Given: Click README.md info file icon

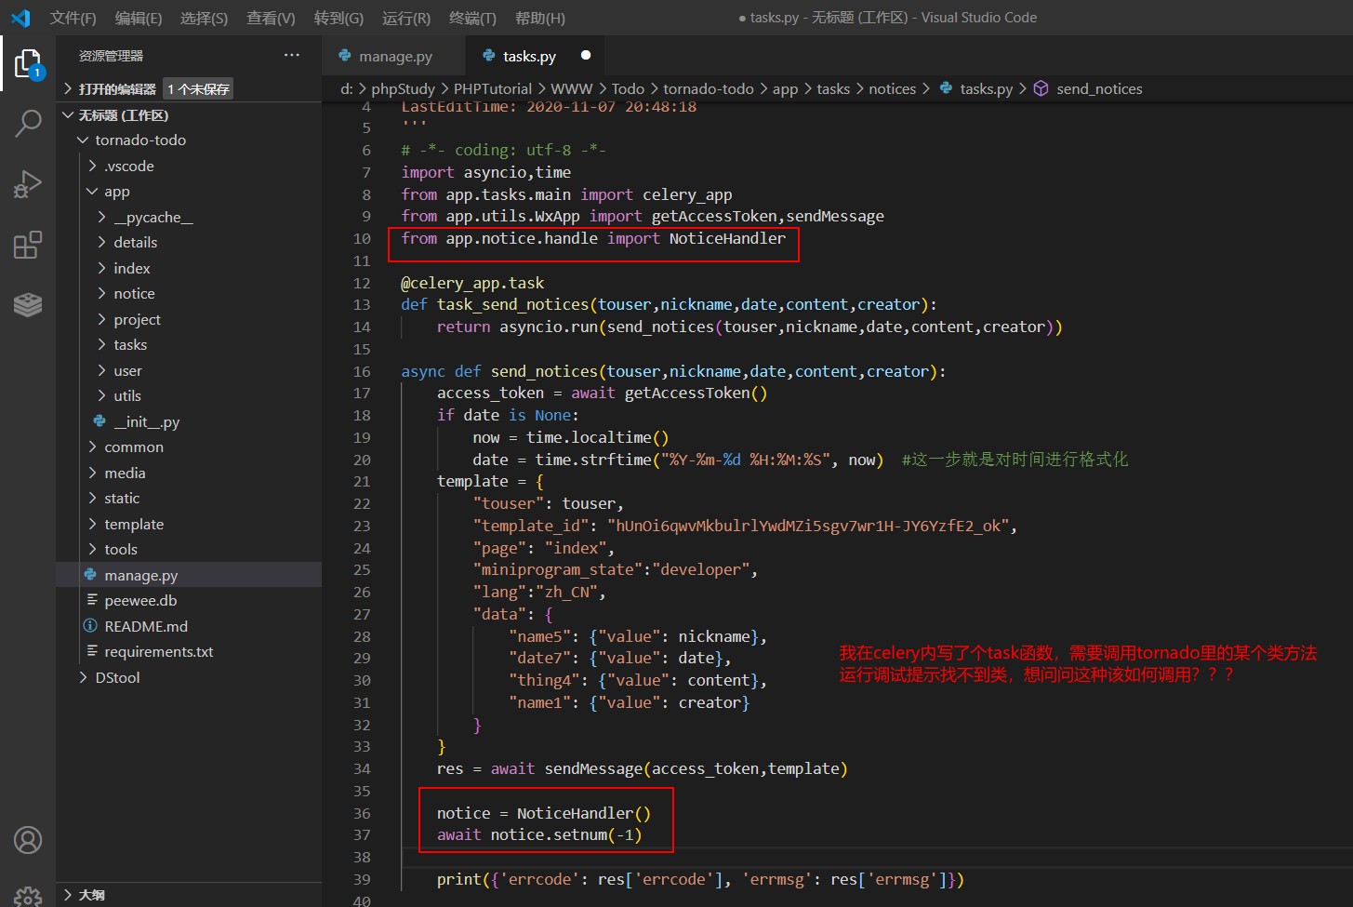Looking at the screenshot, I should 90,626.
